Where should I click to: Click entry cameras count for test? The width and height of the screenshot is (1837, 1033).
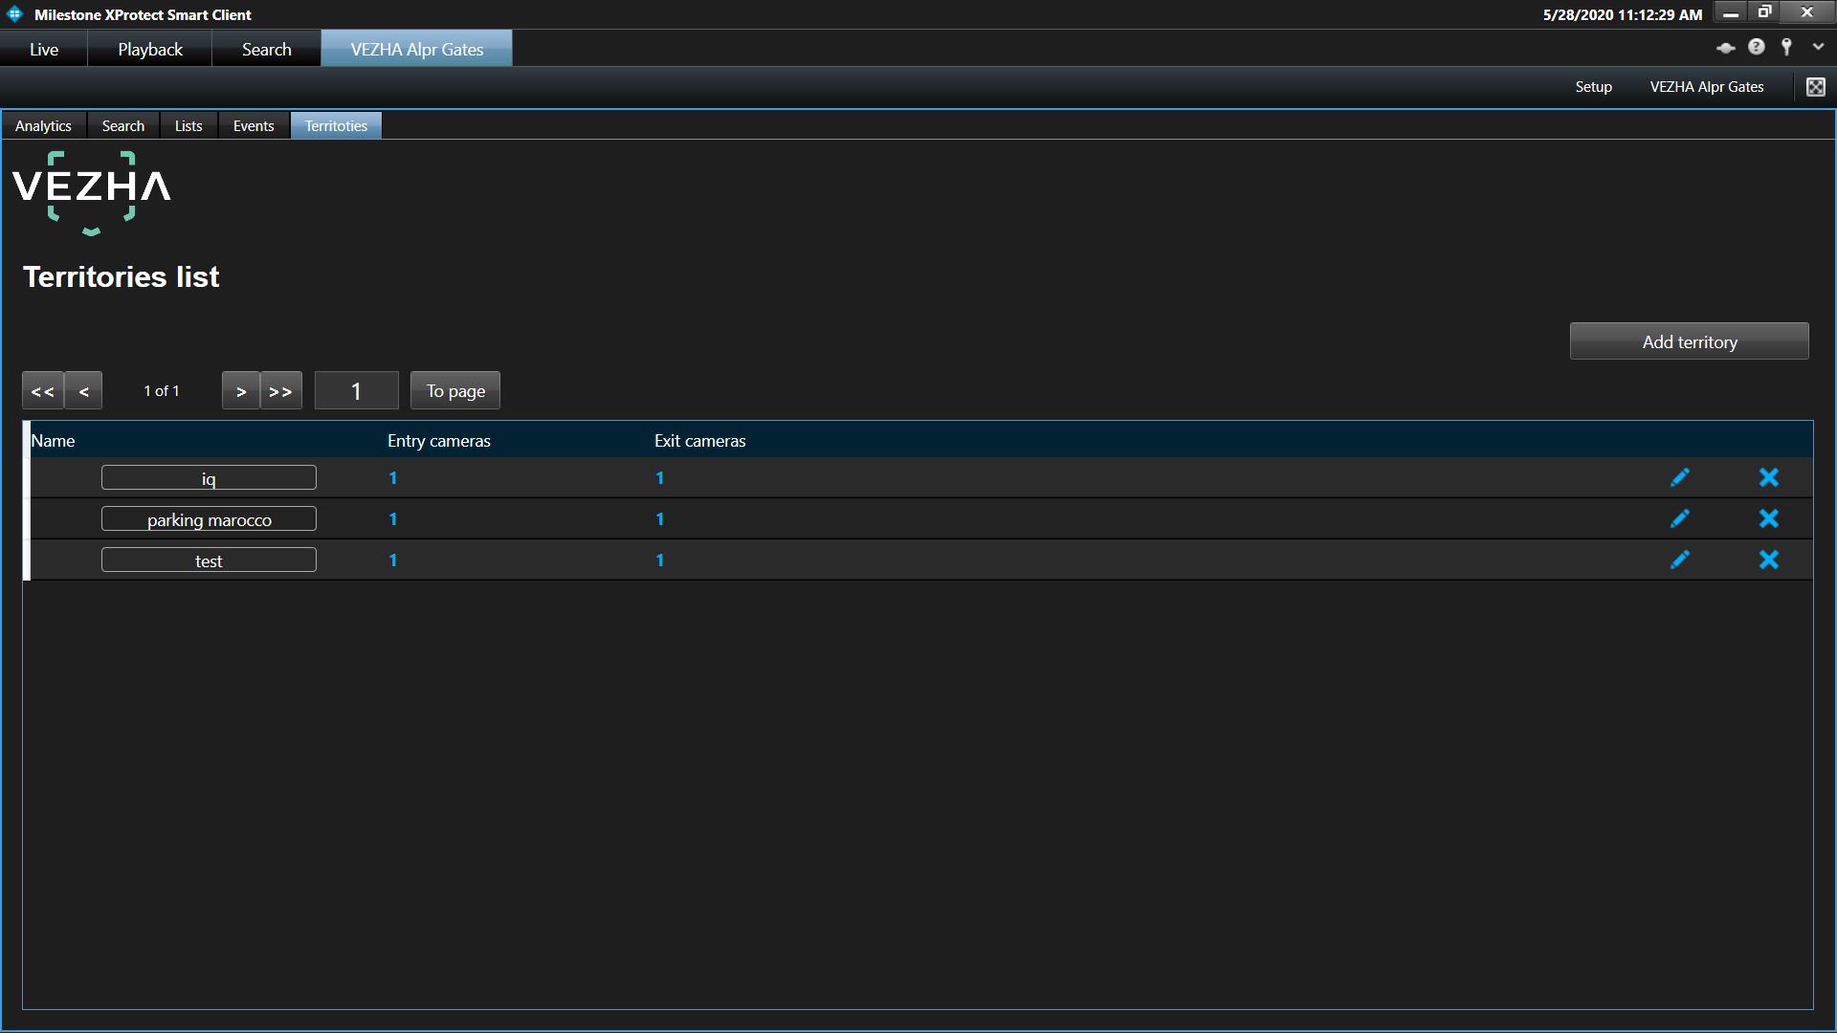tap(392, 560)
